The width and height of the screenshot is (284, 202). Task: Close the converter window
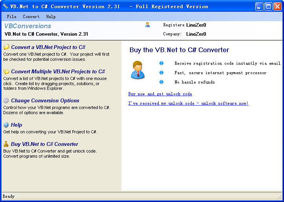click(x=277, y=7)
